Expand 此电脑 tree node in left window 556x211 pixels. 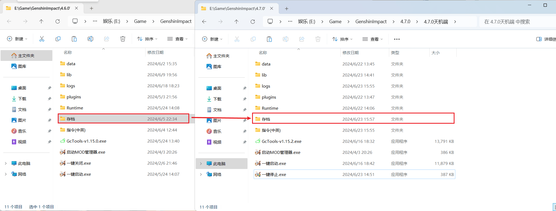6,163
